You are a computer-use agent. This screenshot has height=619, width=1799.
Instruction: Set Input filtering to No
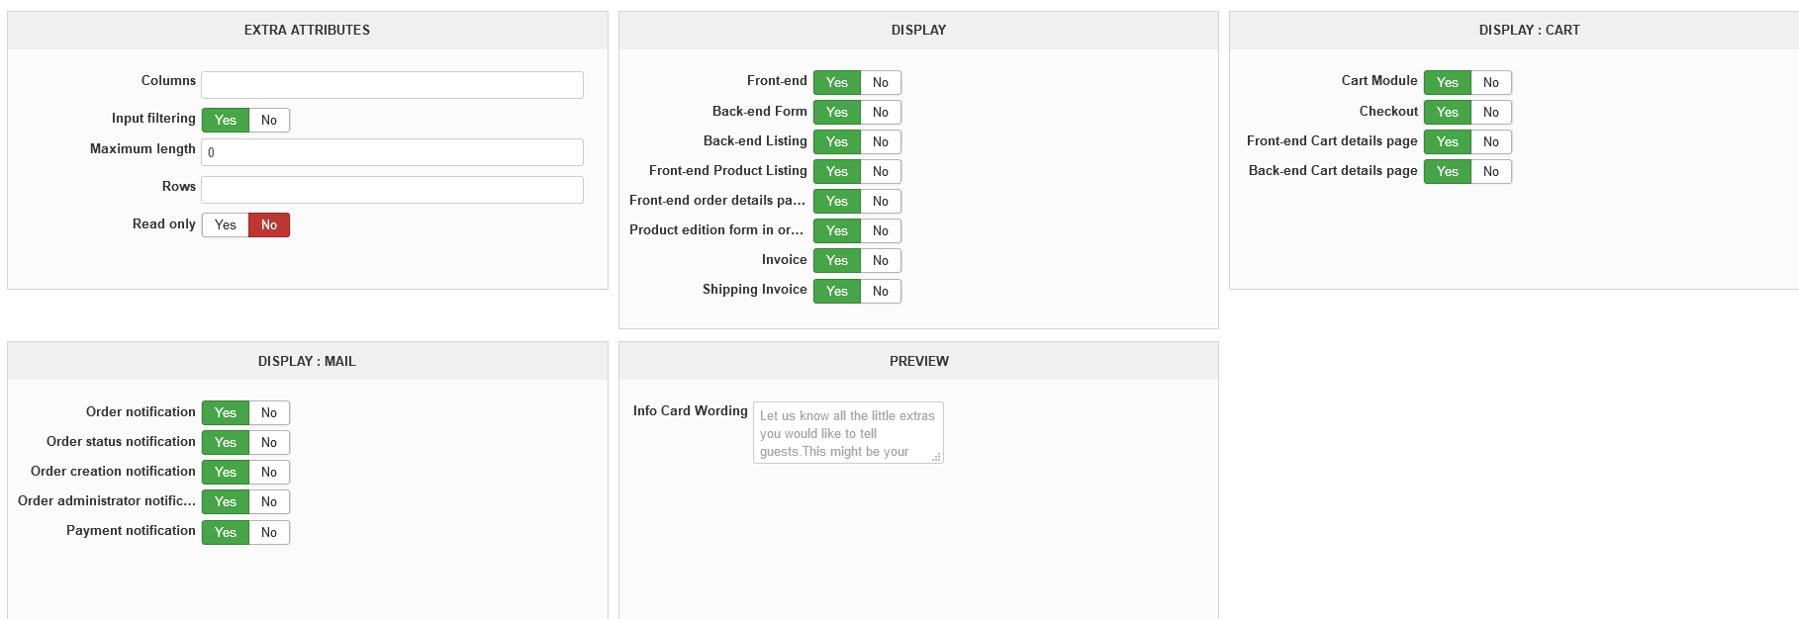coord(269,121)
